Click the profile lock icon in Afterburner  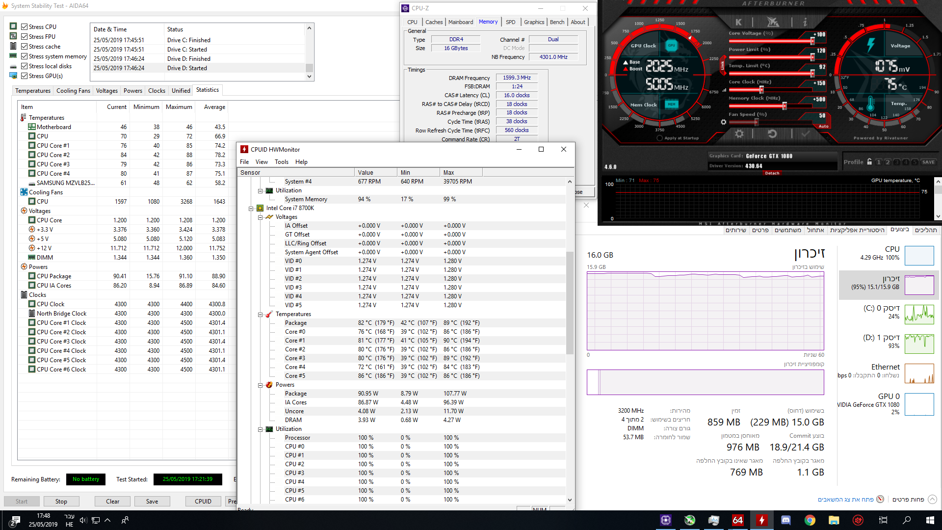[869, 162]
